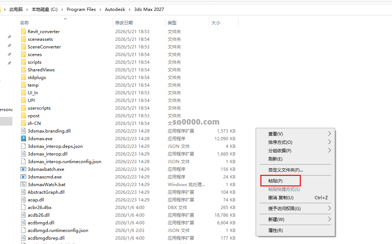Viewport: 392px width, 244px height.
Task: Navigate to 本地磁盘 (C:) breadcrumb
Action: 44,9
